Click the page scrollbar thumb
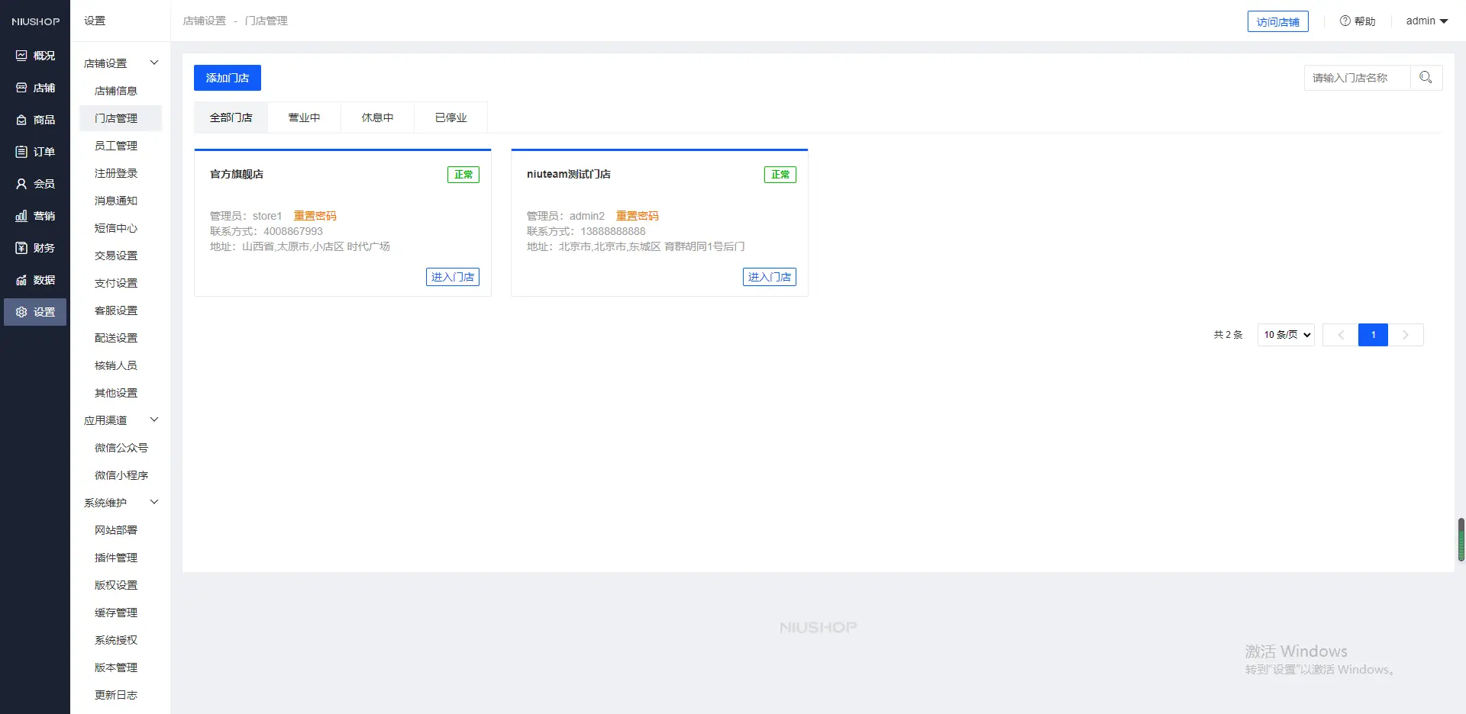The image size is (1466, 714). coord(1461,539)
